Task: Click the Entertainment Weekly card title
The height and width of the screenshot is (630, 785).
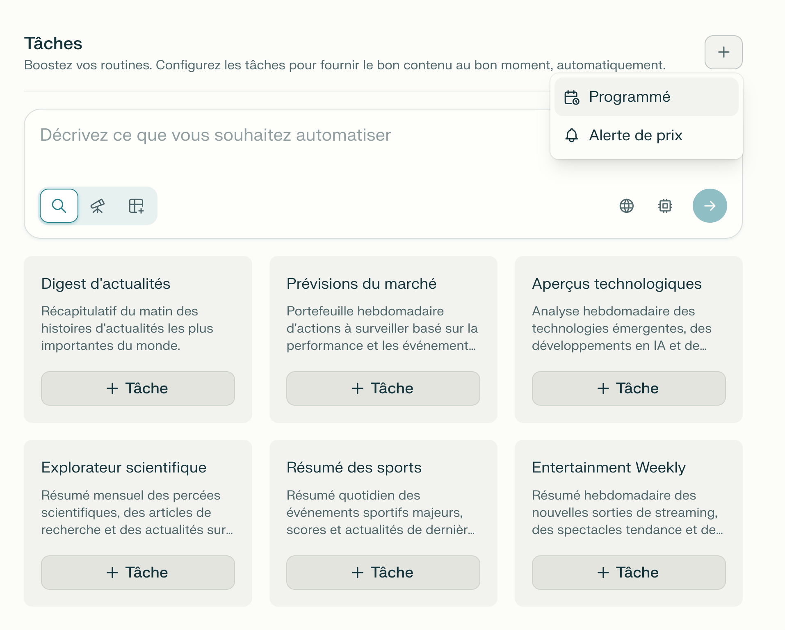Action: click(x=609, y=468)
